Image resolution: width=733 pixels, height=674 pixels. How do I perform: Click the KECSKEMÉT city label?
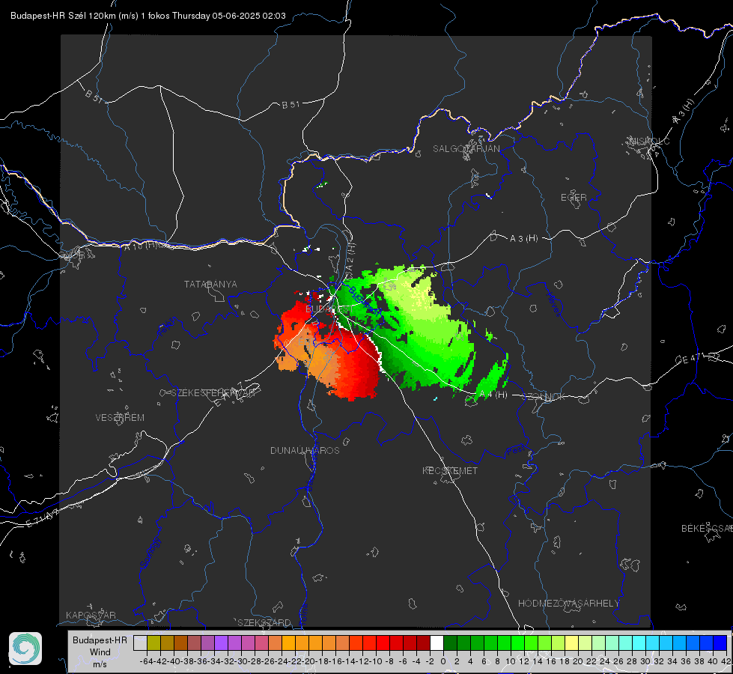(450, 470)
